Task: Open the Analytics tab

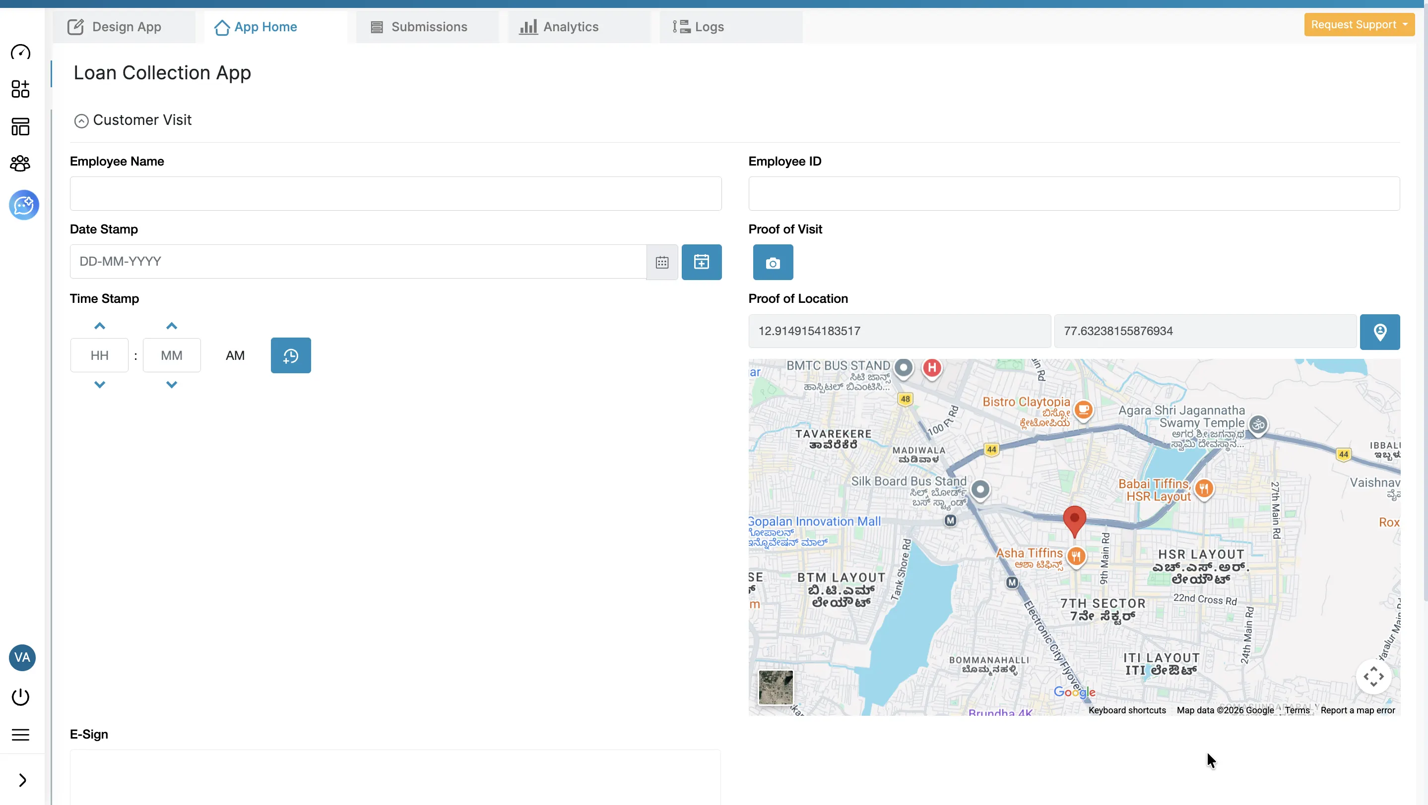Action: pos(579,27)
